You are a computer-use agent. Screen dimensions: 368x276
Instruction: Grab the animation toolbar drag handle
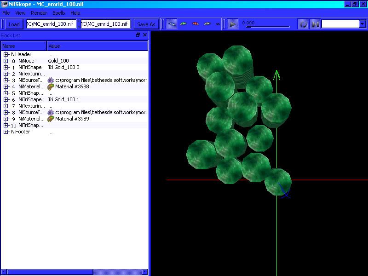224,24
